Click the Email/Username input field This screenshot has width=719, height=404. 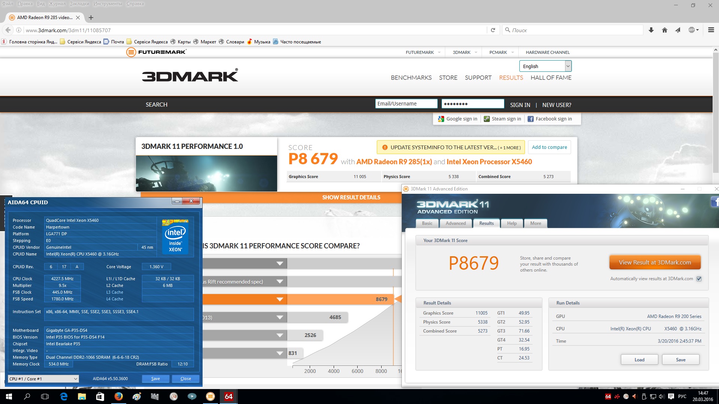click(406, 104)
